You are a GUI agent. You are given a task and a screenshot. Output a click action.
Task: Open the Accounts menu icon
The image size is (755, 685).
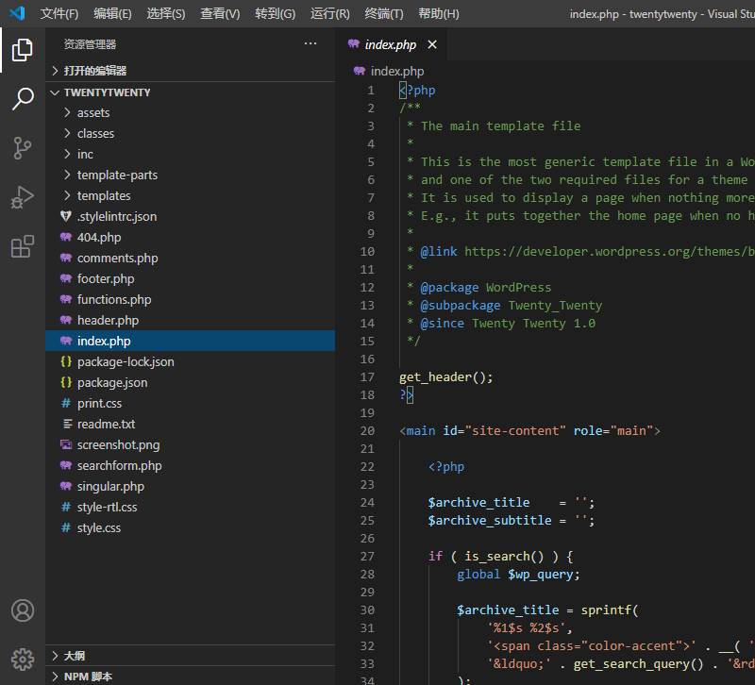point(22,610)
